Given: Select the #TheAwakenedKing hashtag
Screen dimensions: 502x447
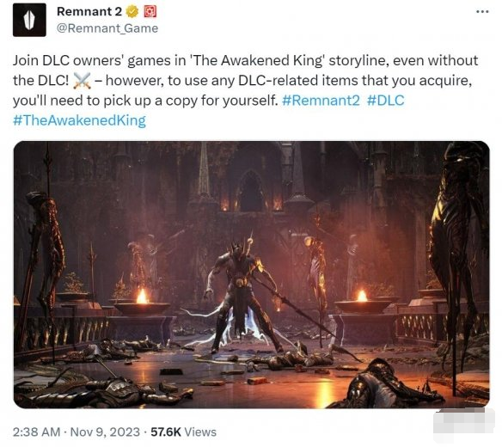Looking at the screenshot, I should pyautogui.click(x=79, y=120).
